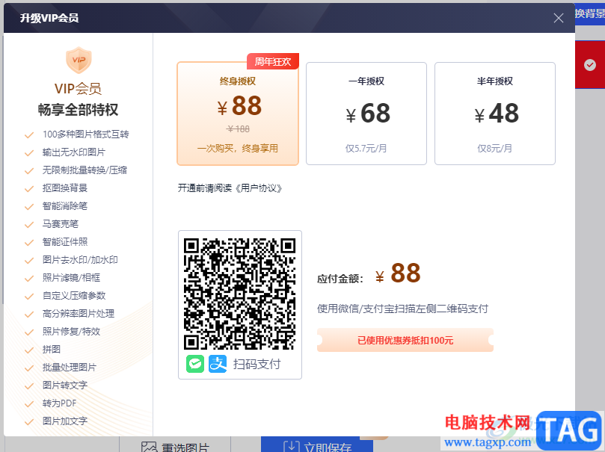605x452 pixels.
Task: Click the white checkmark circle on red panel
Action: 589,65
